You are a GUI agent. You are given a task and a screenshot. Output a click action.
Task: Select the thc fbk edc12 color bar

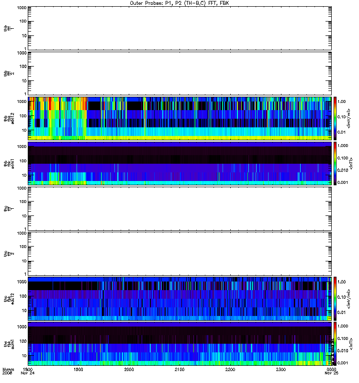pyautogui.click(x=335, y=299)
